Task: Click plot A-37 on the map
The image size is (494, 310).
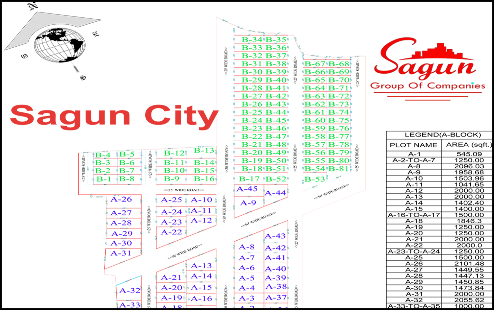Action: (x=276, y=298)
